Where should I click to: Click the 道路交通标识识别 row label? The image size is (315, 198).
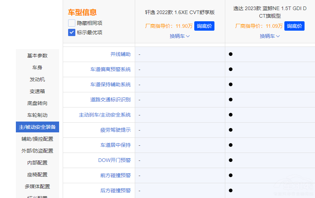[110, 100]
